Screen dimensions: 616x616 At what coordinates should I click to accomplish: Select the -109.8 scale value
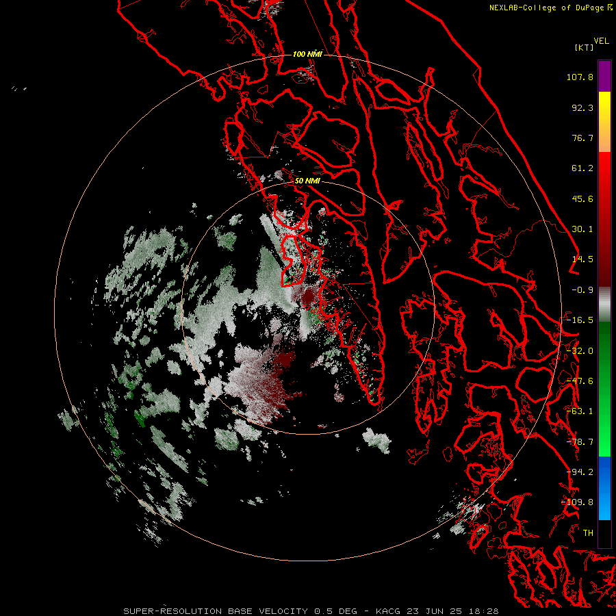tap(577, 502)
